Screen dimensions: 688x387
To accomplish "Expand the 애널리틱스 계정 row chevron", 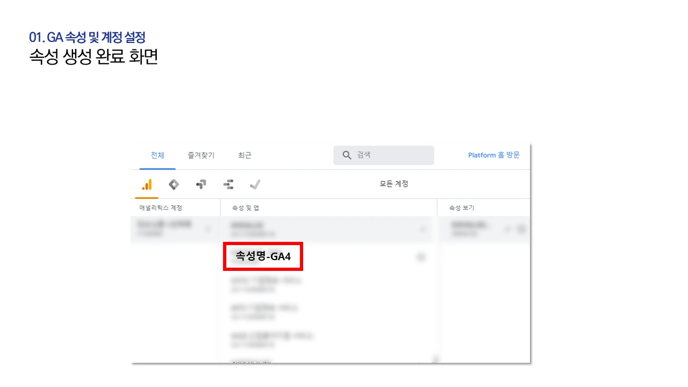I will (x=209, y=229).
